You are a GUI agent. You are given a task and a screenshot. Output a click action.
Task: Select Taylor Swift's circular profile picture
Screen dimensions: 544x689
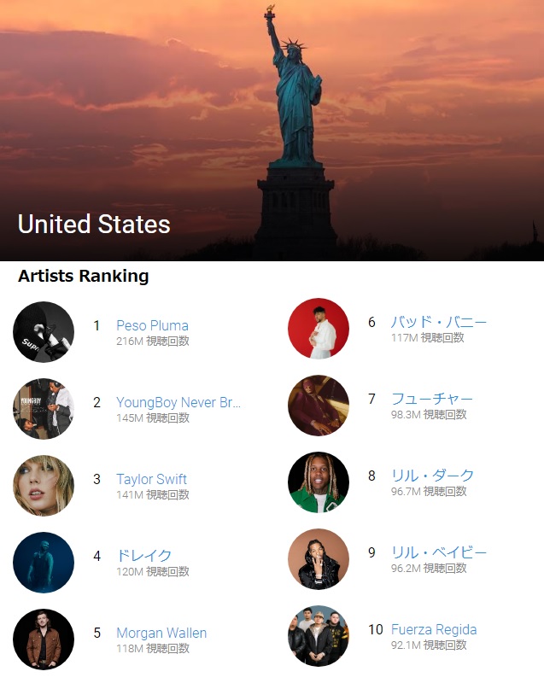click(44, 486)
